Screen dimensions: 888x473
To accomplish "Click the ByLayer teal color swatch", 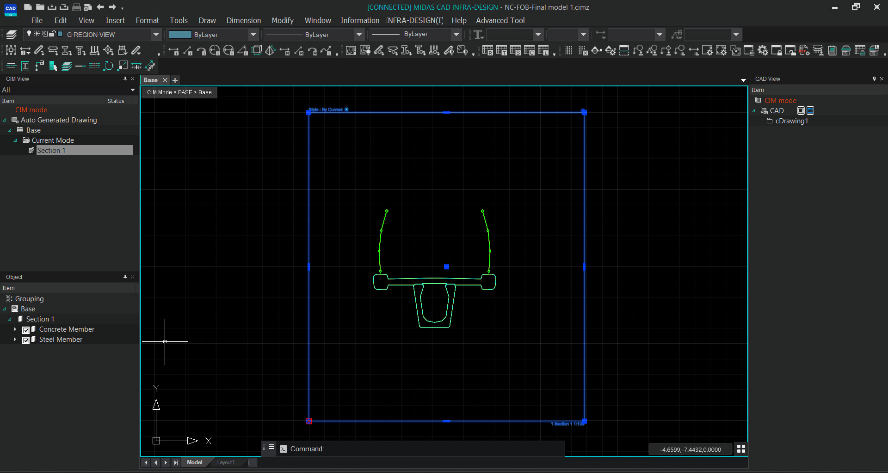I will click(x=180, y=35).
